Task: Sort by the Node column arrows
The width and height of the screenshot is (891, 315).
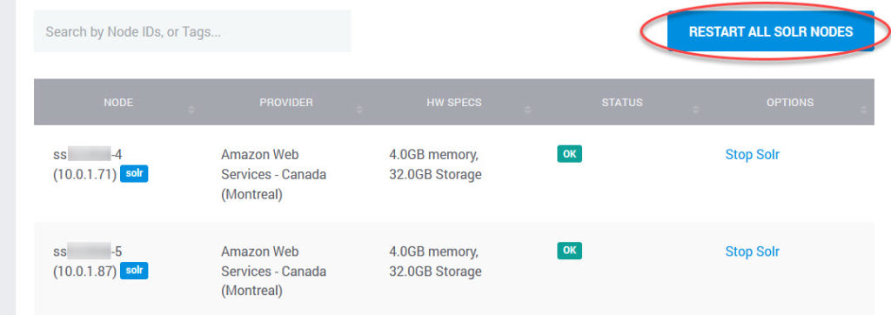Action: pyautogui.click(x=191, y=109)
